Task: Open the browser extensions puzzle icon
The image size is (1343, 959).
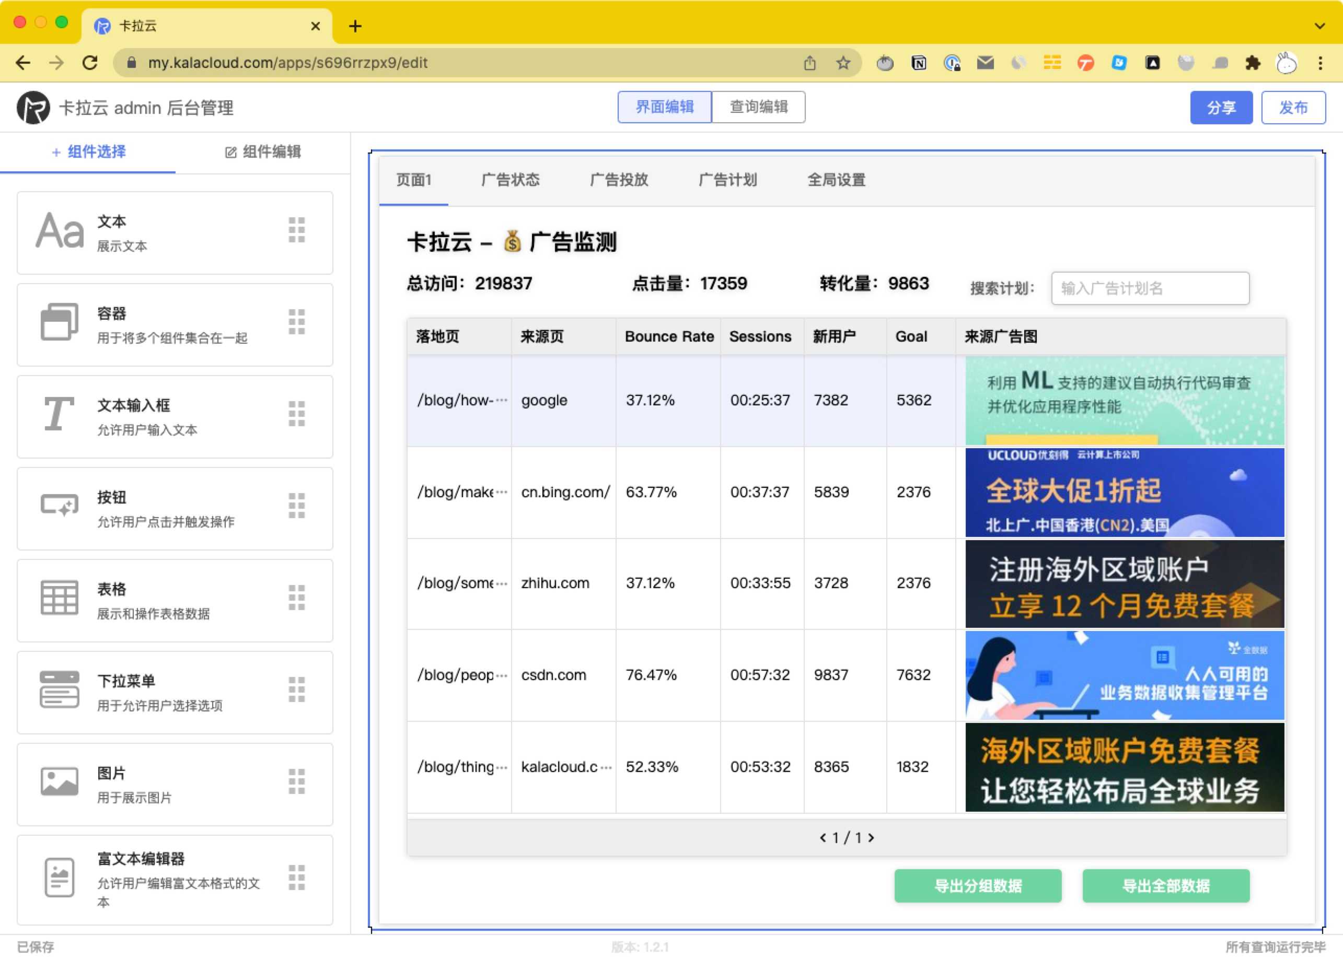Action: (1253, 63)
